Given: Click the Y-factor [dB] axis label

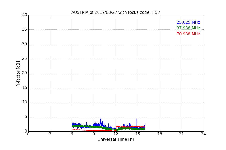Looking at the screenshot, I should pyautogui.click(x=18, y=73).
